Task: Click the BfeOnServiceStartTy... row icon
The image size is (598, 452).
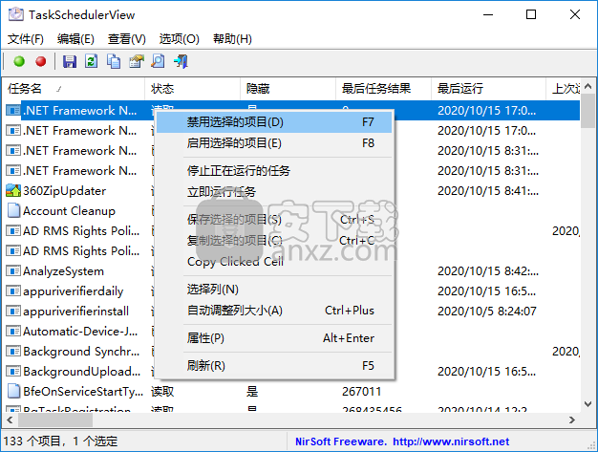Action: 13,392
